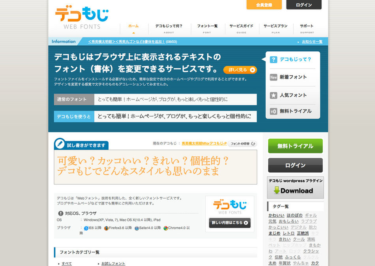Open the デコもじって何？ ABOUT tab
This screenshot has height=266, width=375.
169,28
